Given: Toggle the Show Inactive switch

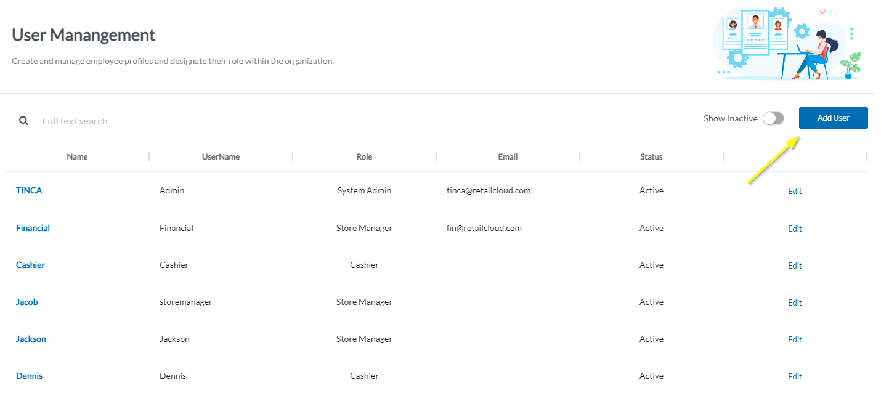Looking at the screenshot, I should tap(773, 118).
